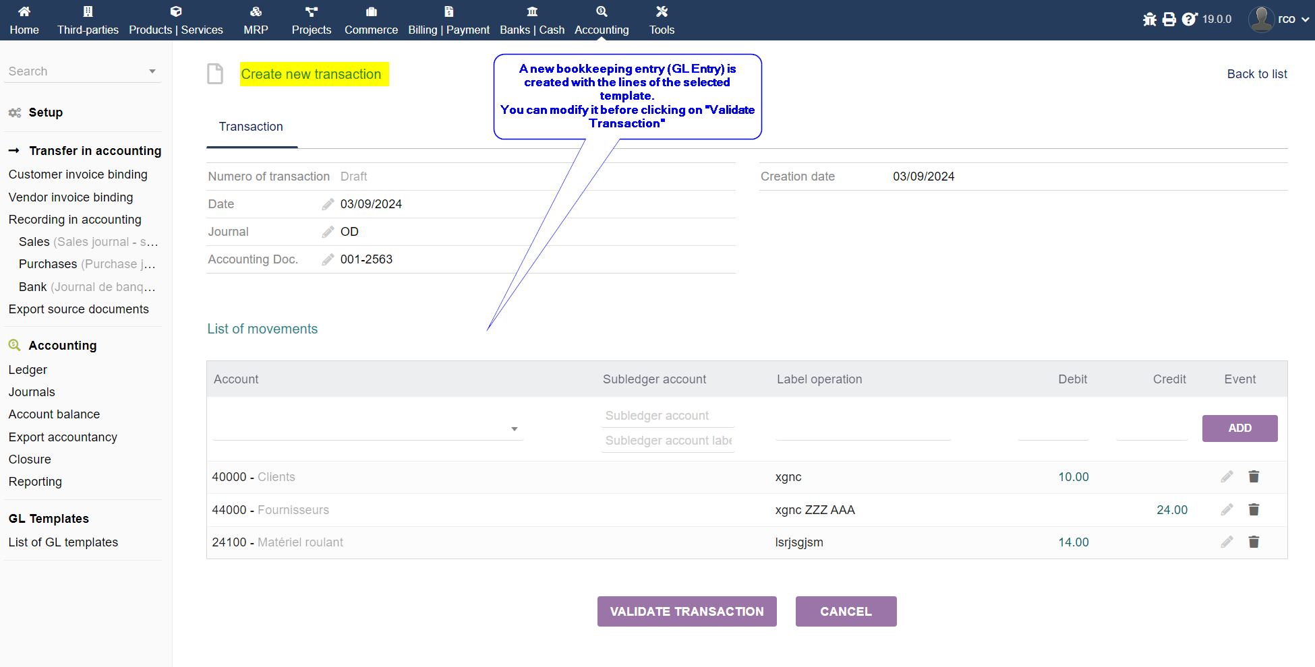Open the Banks | Cash top menu
Image resolution: width=1315 pixels, height=667 pixels.
(532, 20)
